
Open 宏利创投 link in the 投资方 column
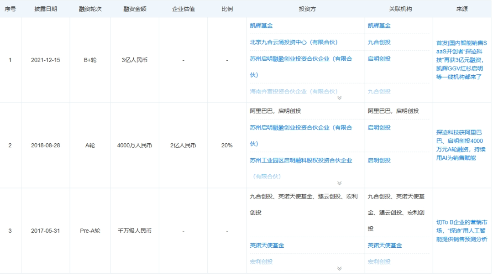[x=261, y=262]
